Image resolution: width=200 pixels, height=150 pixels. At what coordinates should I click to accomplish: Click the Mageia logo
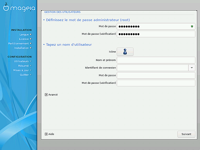(x=19, y=8)
